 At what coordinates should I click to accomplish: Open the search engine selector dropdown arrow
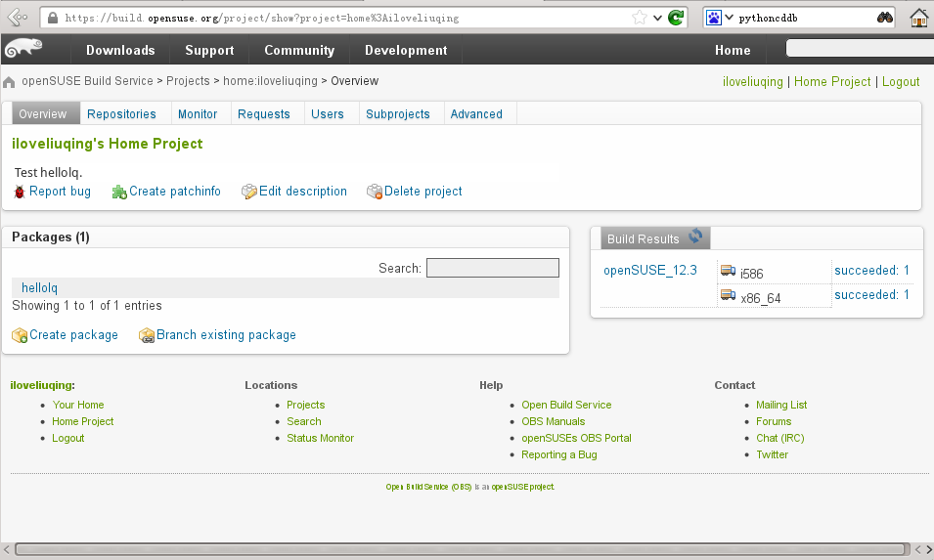729,18
